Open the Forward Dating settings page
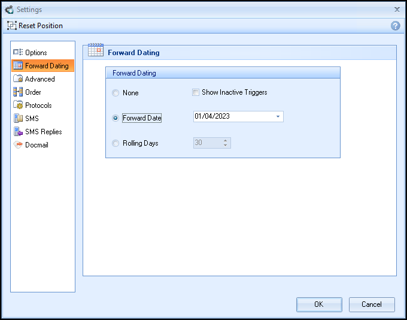Viewport: 407px width, 320px height. click(46, 66)
